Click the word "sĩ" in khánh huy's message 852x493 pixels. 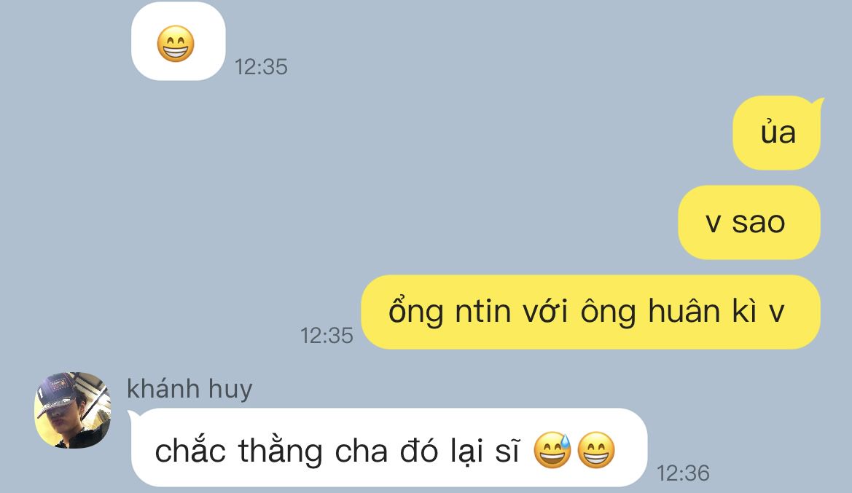point(507,451)
